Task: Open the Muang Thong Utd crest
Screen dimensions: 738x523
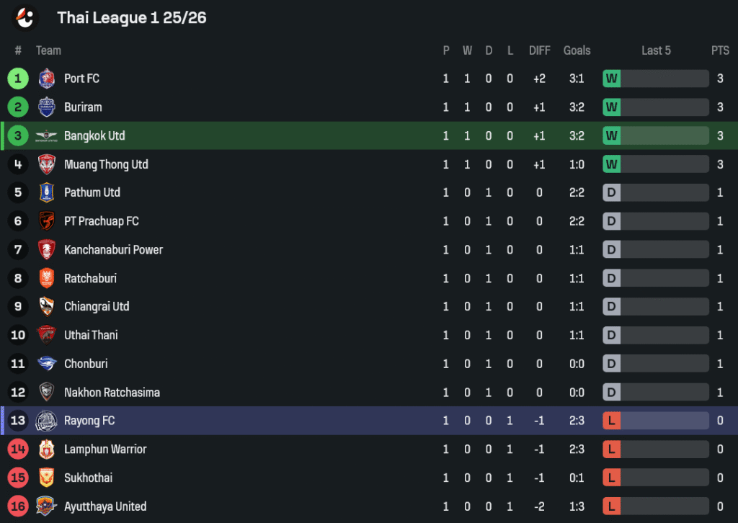Action: (47, 165)
